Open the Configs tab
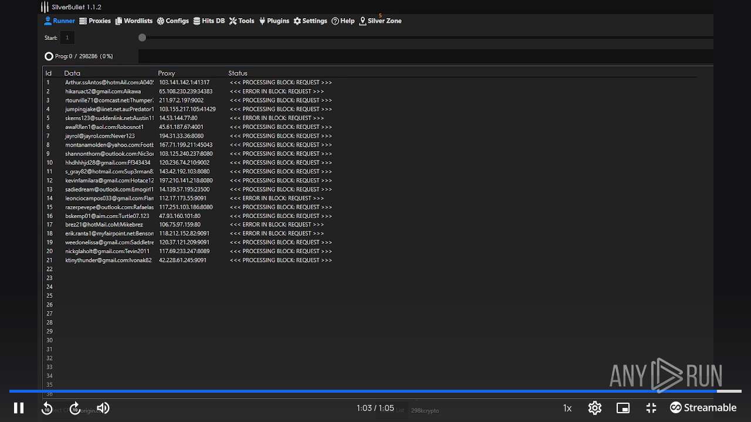Viewport: 751px width, 422px height. (x=173, y=21)
